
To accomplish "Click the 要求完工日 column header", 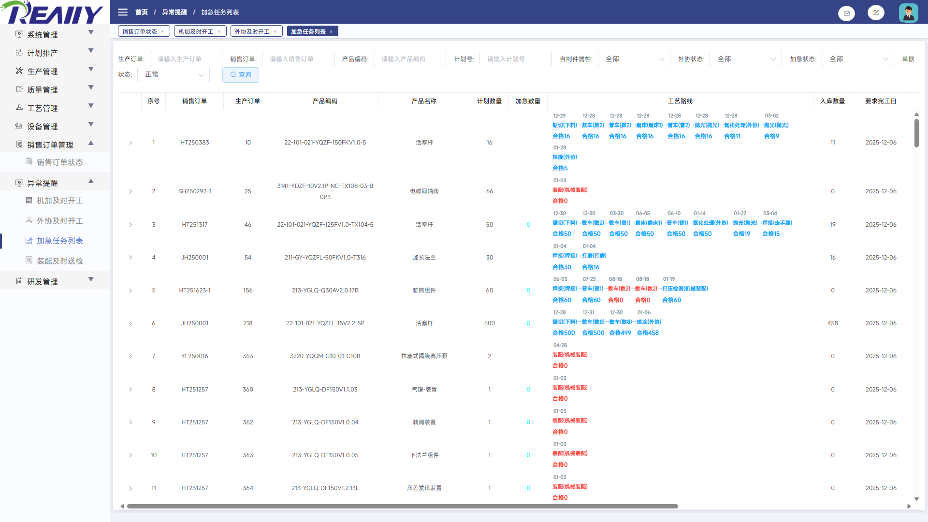I will click(x=881, y=101).
